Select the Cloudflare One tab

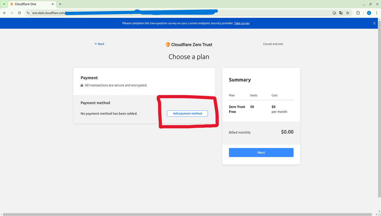click(x=32, y=4)
